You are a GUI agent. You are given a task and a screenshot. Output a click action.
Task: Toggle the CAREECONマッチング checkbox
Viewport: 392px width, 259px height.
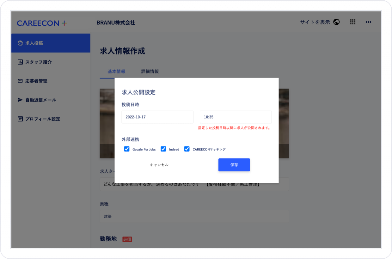click(x=187, y=149)
